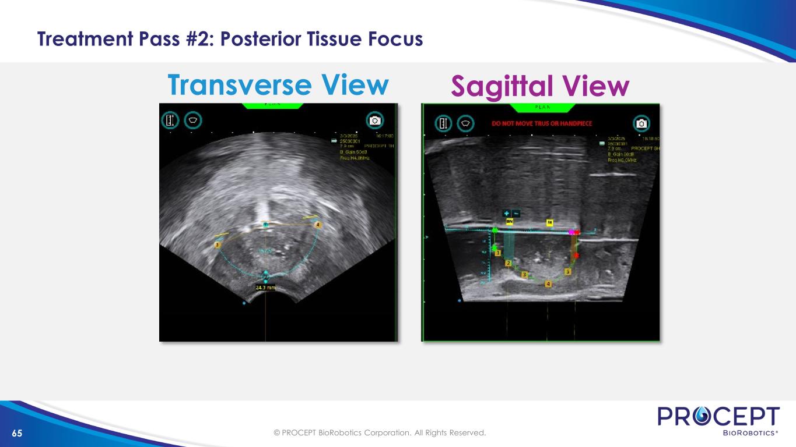The height and width of the screenshot is (447, 796).
Task: Click the Transverse View heading
Action: [278, 85]
